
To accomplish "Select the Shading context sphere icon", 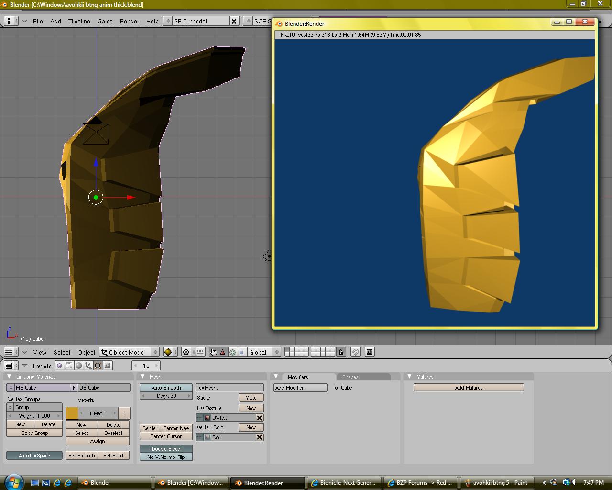I will click(79, 366).
